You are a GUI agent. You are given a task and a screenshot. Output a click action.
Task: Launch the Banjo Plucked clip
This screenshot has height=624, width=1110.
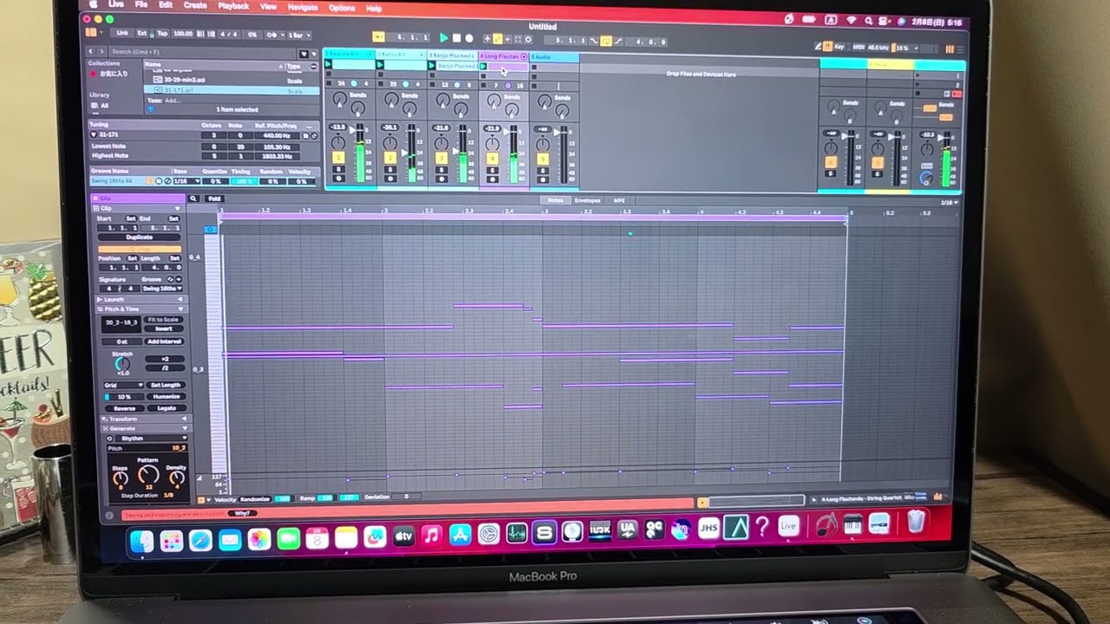coord(433,66)
